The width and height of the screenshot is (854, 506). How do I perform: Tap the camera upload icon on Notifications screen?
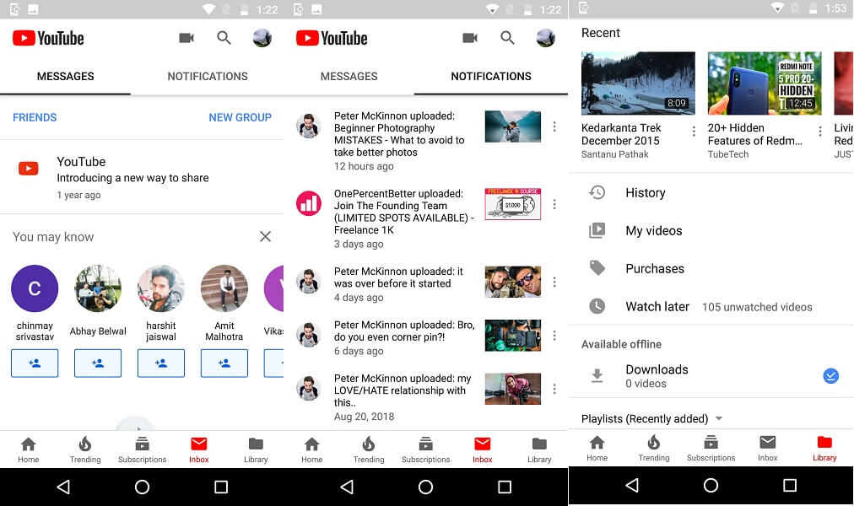[470, 38]
